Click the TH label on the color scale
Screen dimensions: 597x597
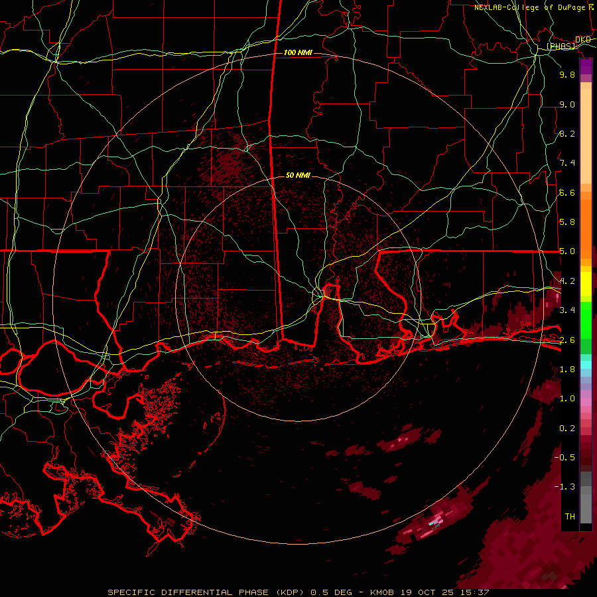(x=570, y=516)
